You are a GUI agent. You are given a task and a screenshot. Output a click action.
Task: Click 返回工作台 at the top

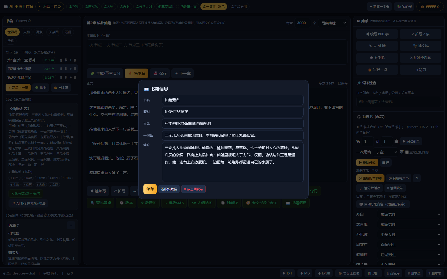pos(50,7)
